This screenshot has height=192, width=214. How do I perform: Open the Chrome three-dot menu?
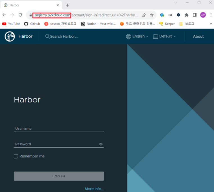click(211, 15)
